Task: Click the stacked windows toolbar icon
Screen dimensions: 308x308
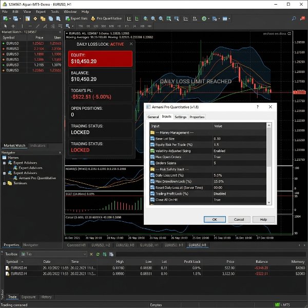Action: [x=51, y=18]
